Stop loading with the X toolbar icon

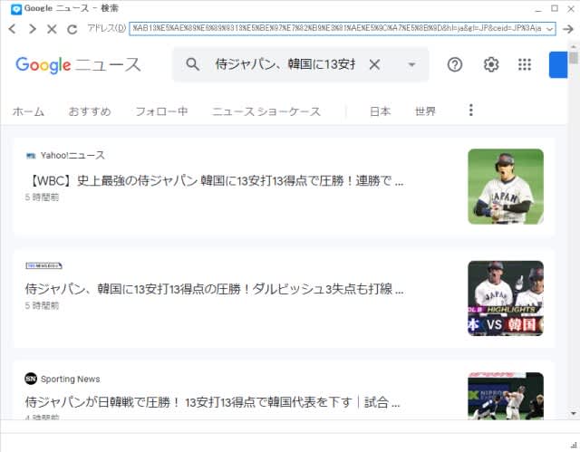(x=52, y=29)
